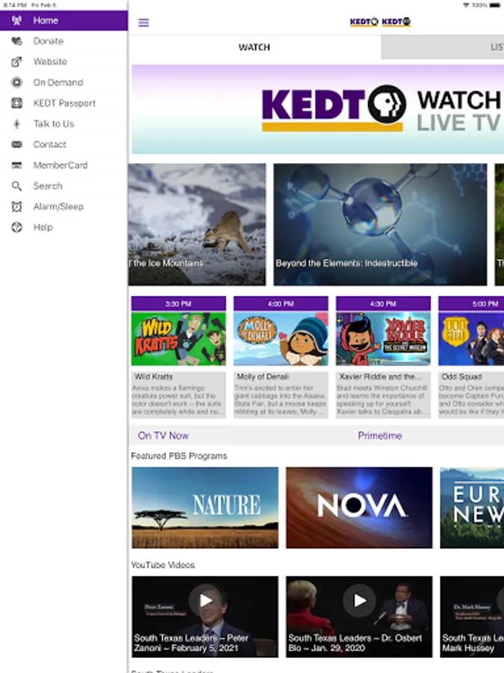Choose Talk to Us menu entry

64,124
